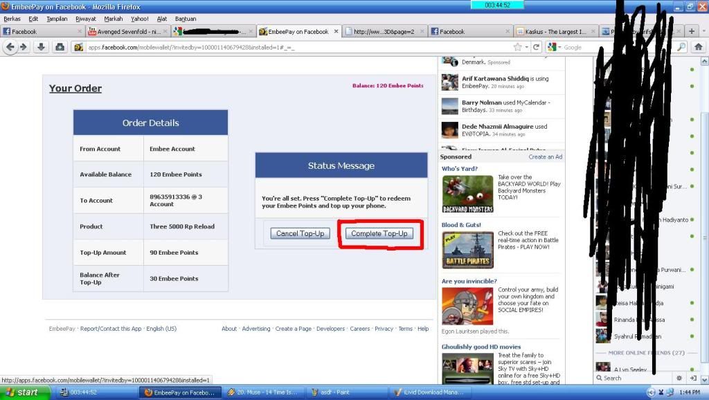
Task: Open Arif Kartawana Shiddiq's profile picture
Action: point(449,82)
